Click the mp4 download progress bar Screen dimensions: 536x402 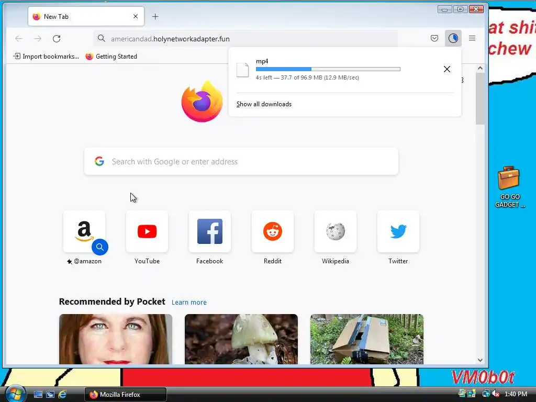[x=328, y=69]
